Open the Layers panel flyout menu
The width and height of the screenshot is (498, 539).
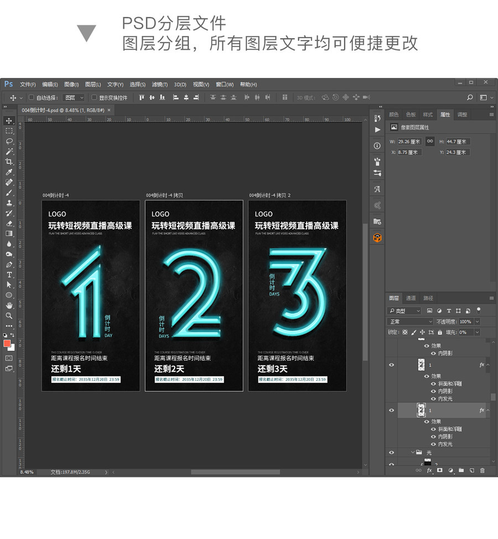[491, 298]
